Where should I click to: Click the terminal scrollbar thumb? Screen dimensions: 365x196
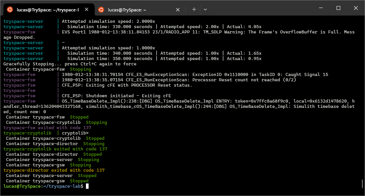tap(362, 184)
